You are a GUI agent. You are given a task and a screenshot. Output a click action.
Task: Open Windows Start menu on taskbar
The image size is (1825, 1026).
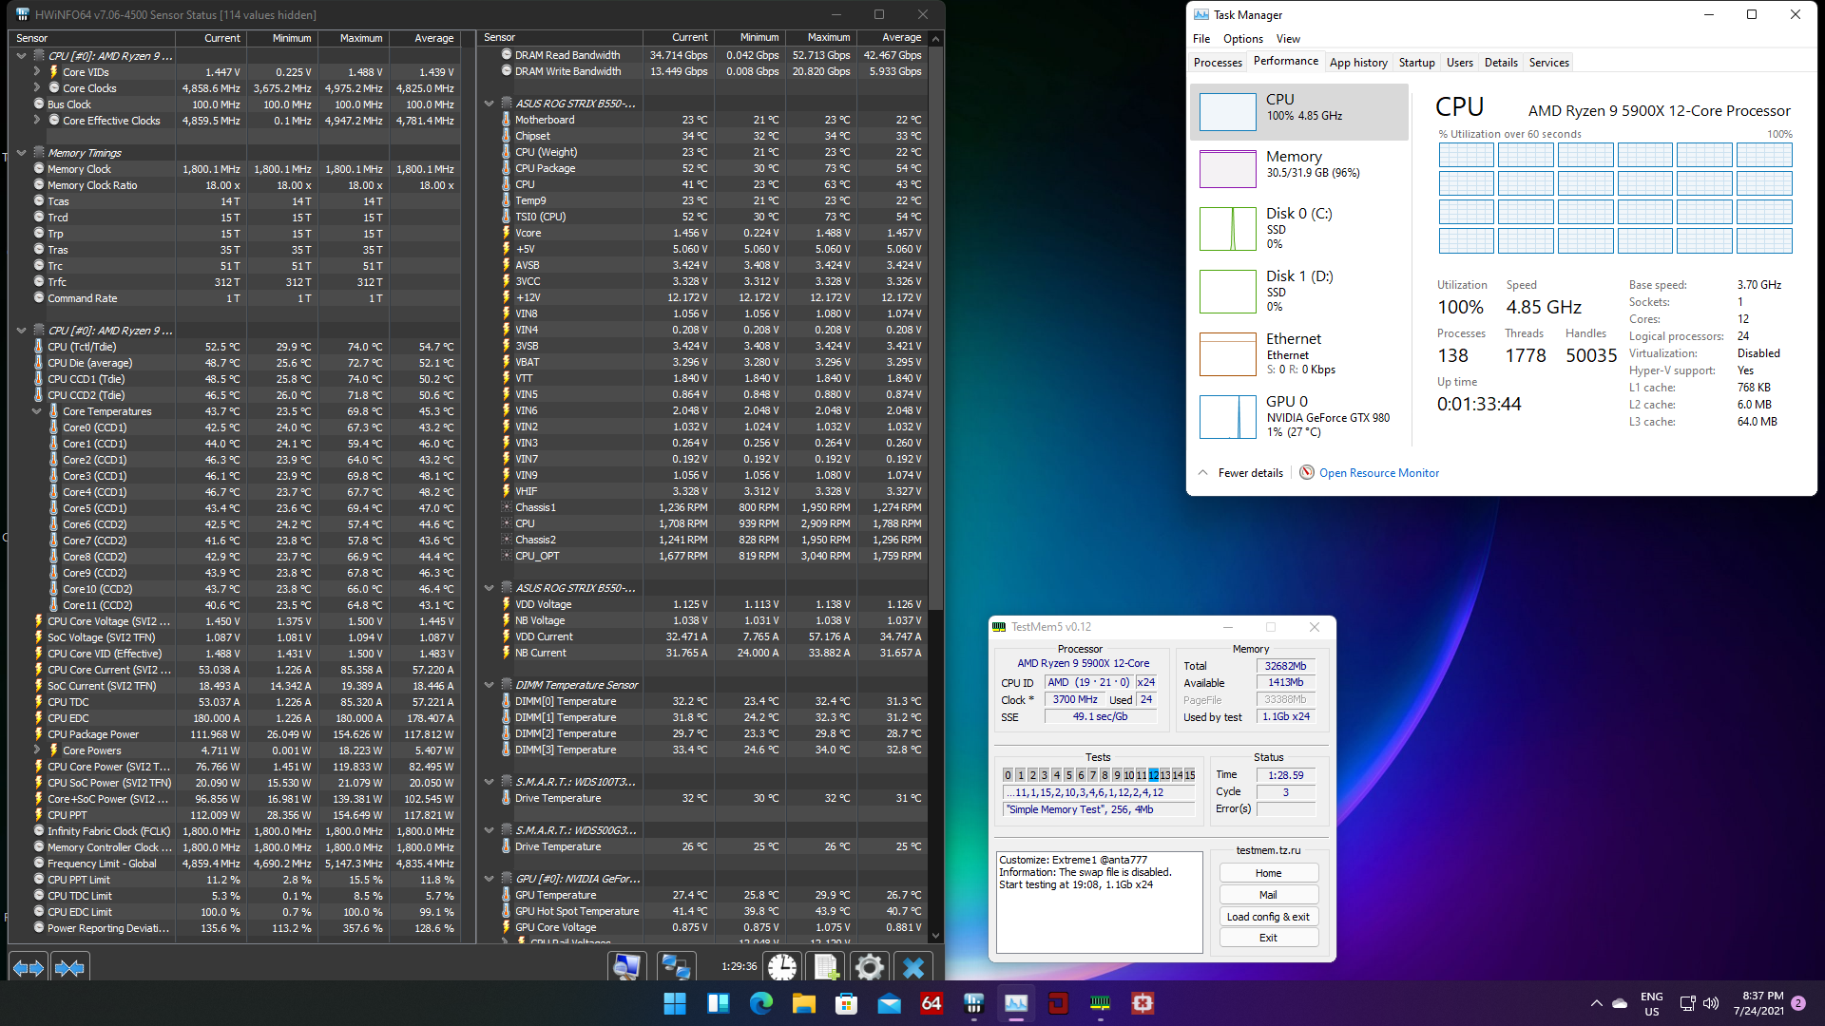tap(675, 1003)
